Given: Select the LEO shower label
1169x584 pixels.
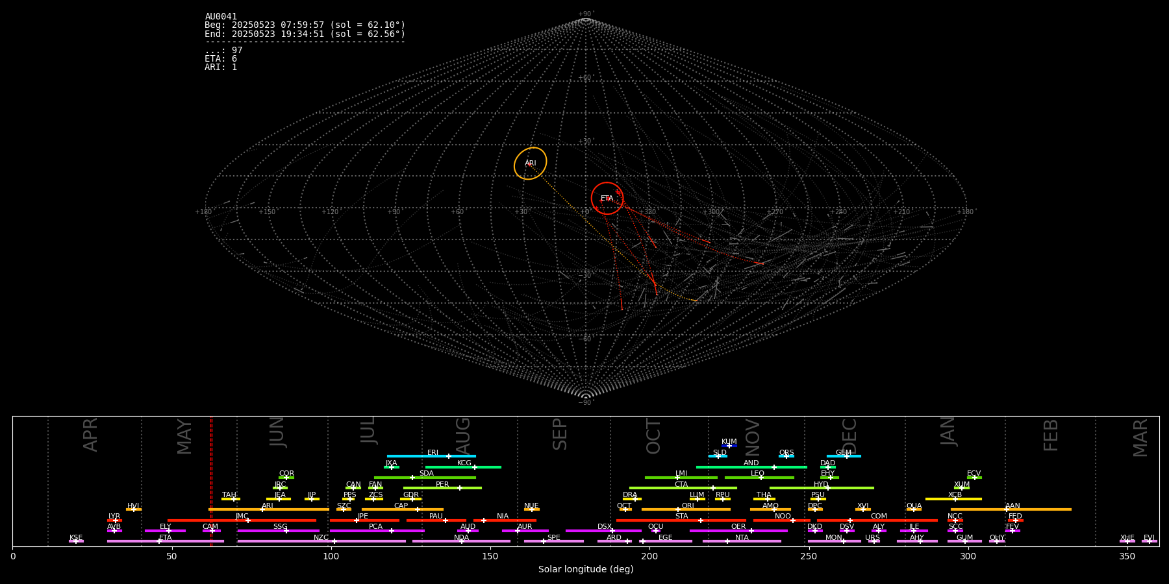Looking at the screenshot, I should coord(758,474).
